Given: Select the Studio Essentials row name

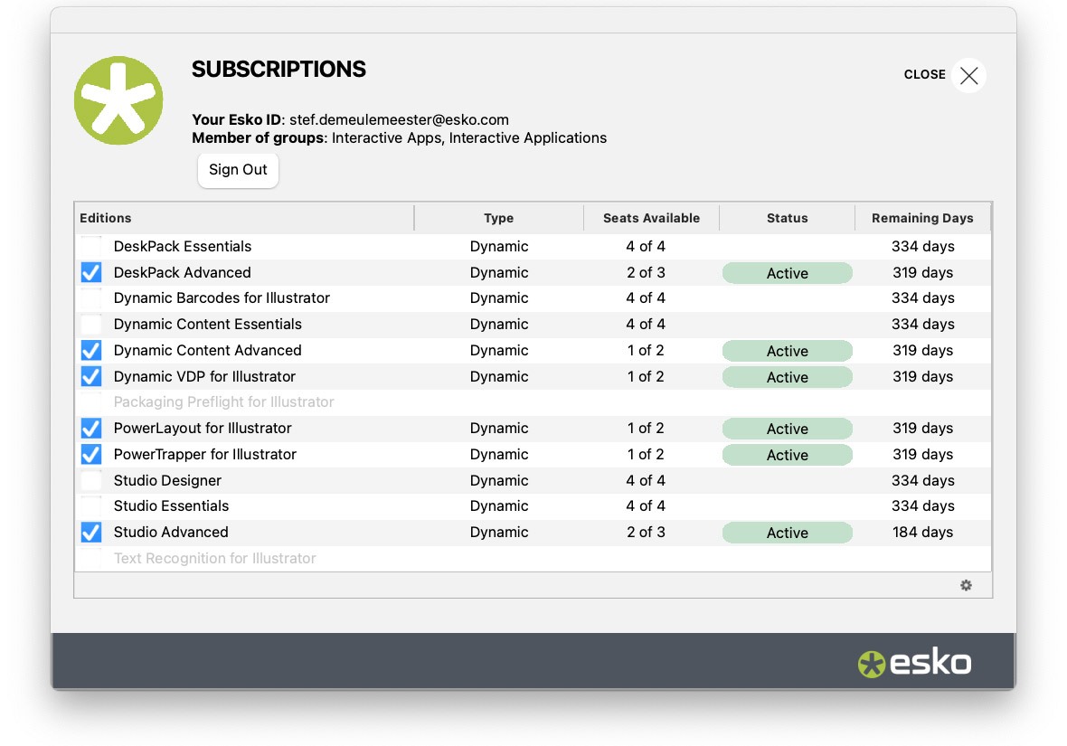Looking at the screenshot, I should click(x=171, y=505).
